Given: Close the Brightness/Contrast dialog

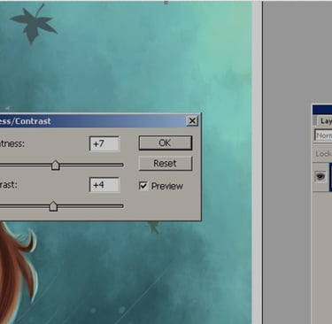Looking at the screenshot, I should tap(192, 120).
